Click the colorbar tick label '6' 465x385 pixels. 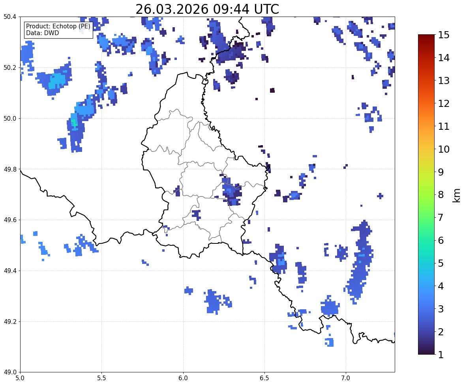441,240
